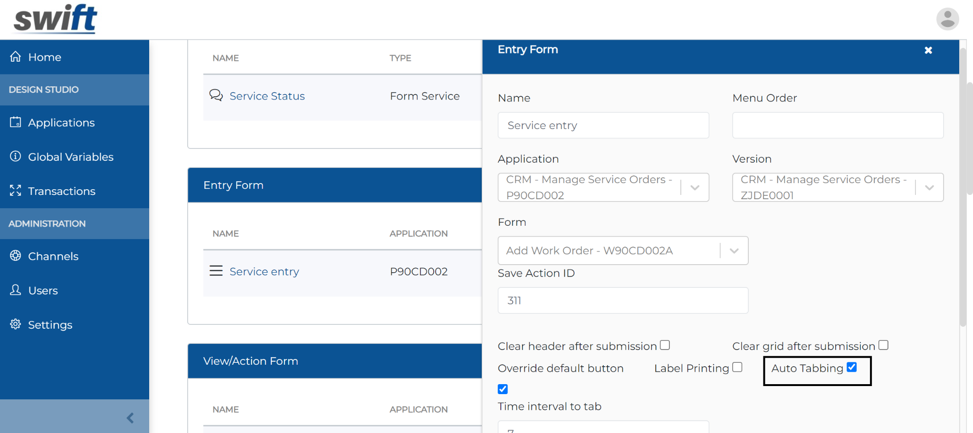Click inside the Save Action ID field
Viewport: 973px width, 433px height.
[622, 300]
